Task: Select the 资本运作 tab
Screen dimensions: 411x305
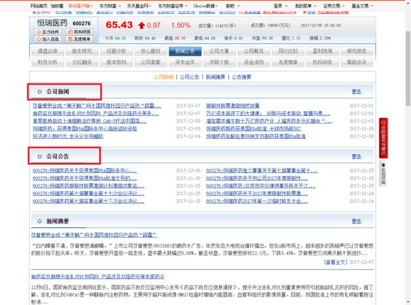Action: [185, 63]
